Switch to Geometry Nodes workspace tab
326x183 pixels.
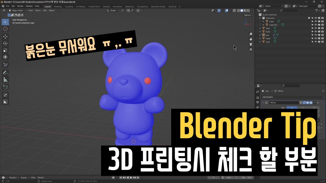158,6
